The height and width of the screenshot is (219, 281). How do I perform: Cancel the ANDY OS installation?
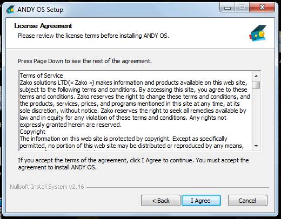[x=247, y=201]
